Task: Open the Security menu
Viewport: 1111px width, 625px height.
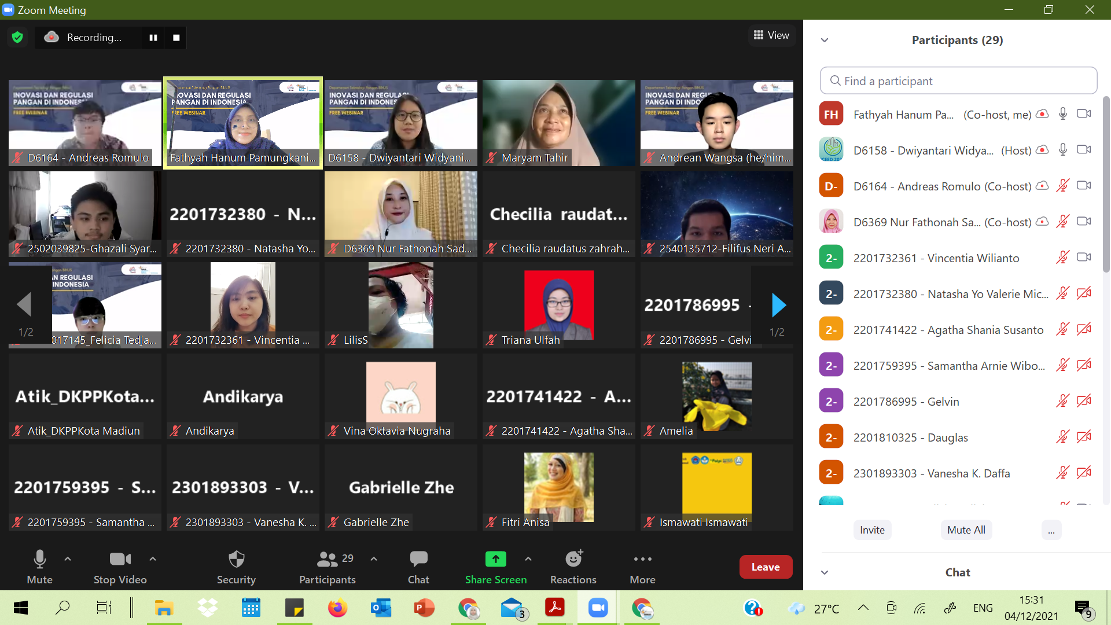Action: tap(236, 567)
